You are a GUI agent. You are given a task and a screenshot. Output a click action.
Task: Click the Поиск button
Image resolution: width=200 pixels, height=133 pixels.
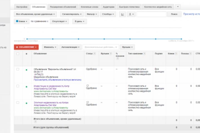coord(174,14)
